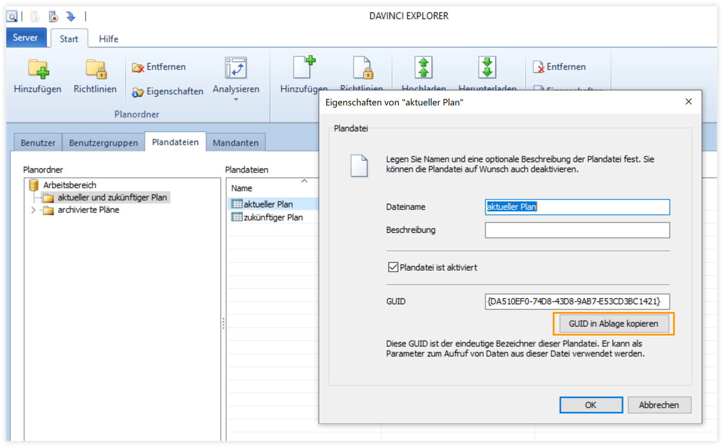Add a plan file with document plus icon
The height and width of the screenshot is (447, 723).
304,68
